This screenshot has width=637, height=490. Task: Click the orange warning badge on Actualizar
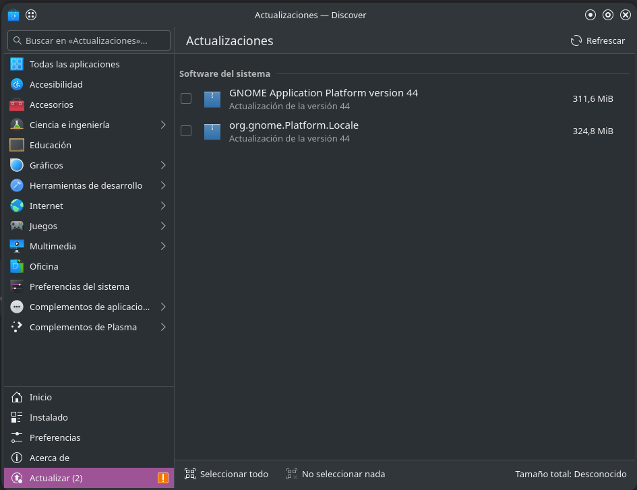(x=163, y=478)
